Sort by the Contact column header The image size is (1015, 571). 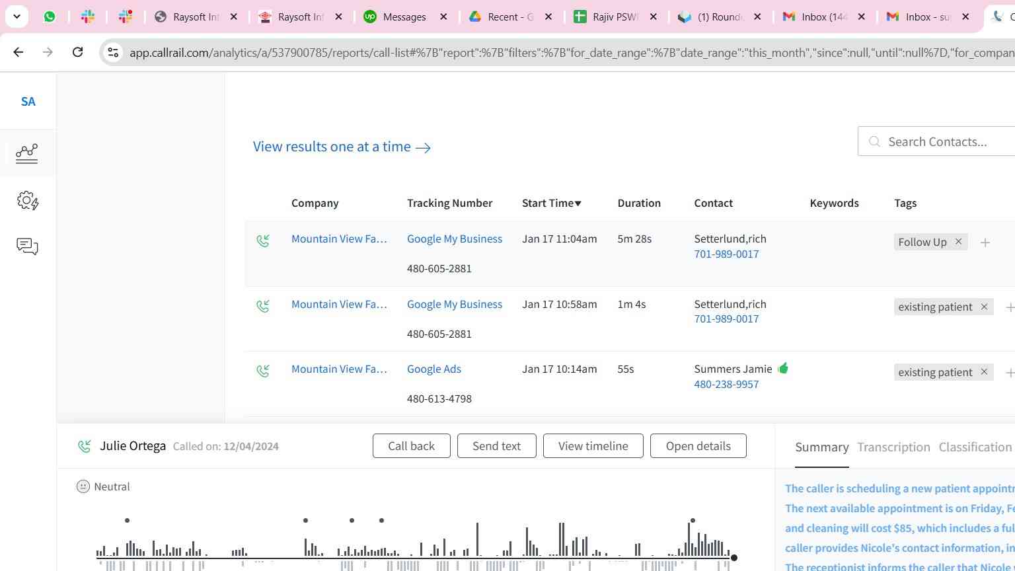click(713, 203)
